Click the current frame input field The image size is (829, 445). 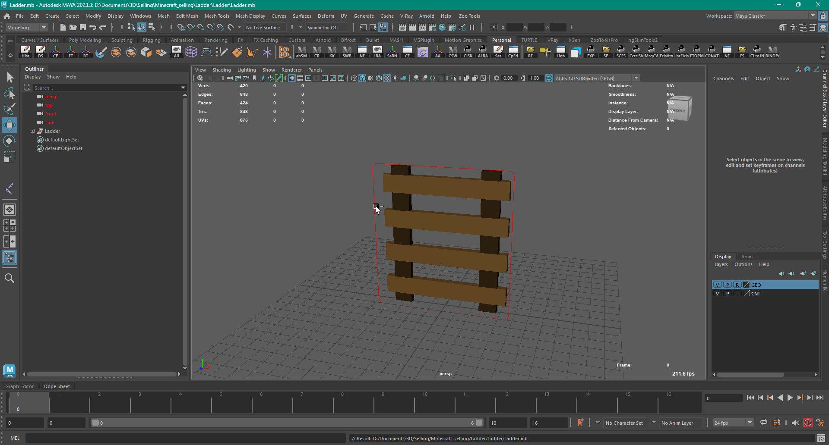tap(723, 398)
